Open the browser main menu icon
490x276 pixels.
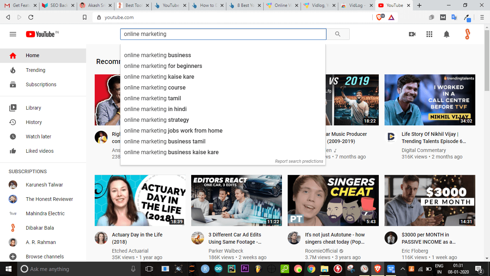point(482,17)
